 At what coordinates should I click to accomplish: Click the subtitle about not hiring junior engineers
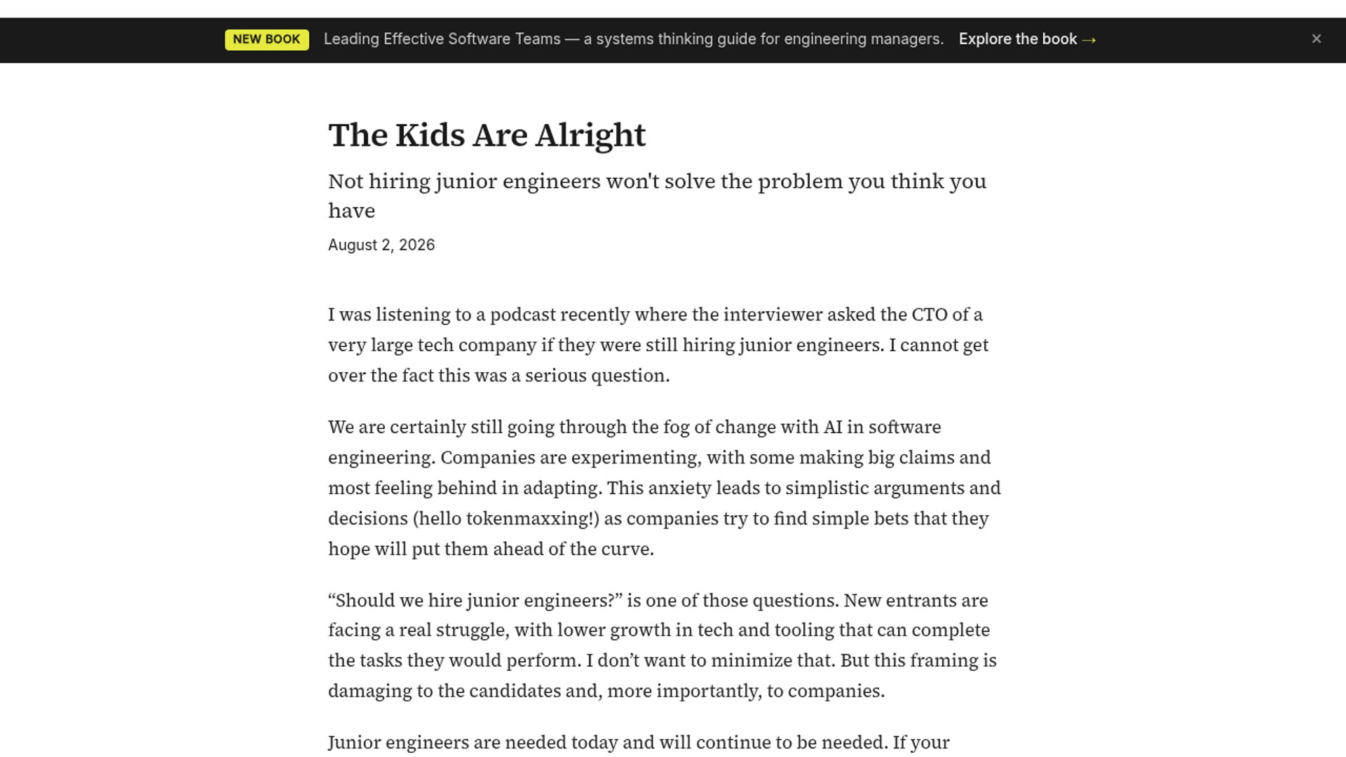(x=658, y=196)
